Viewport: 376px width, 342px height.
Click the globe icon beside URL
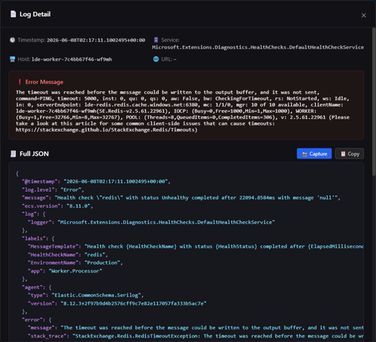tap(156, 59)
